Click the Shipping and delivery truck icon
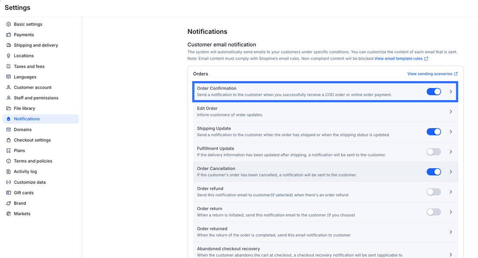 (x=9, y=45)
